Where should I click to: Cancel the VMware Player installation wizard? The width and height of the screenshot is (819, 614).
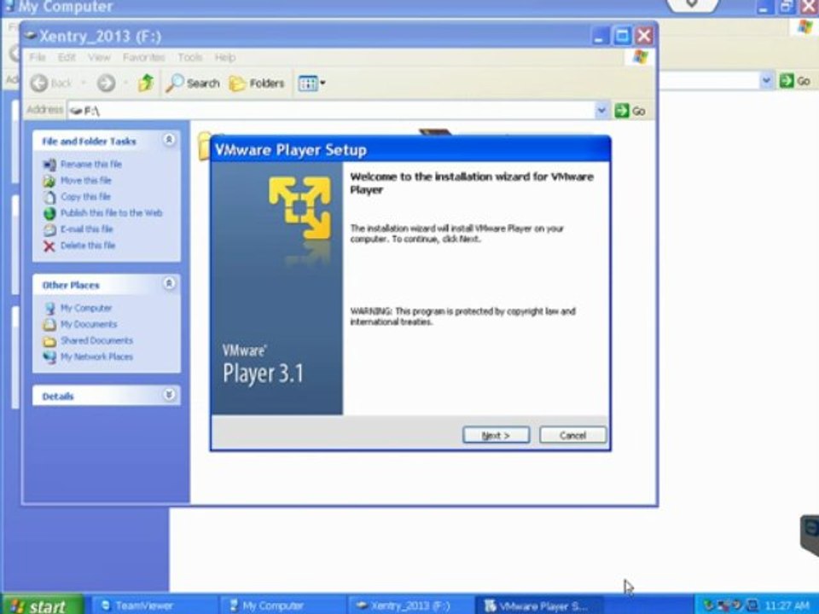[572, 435]
